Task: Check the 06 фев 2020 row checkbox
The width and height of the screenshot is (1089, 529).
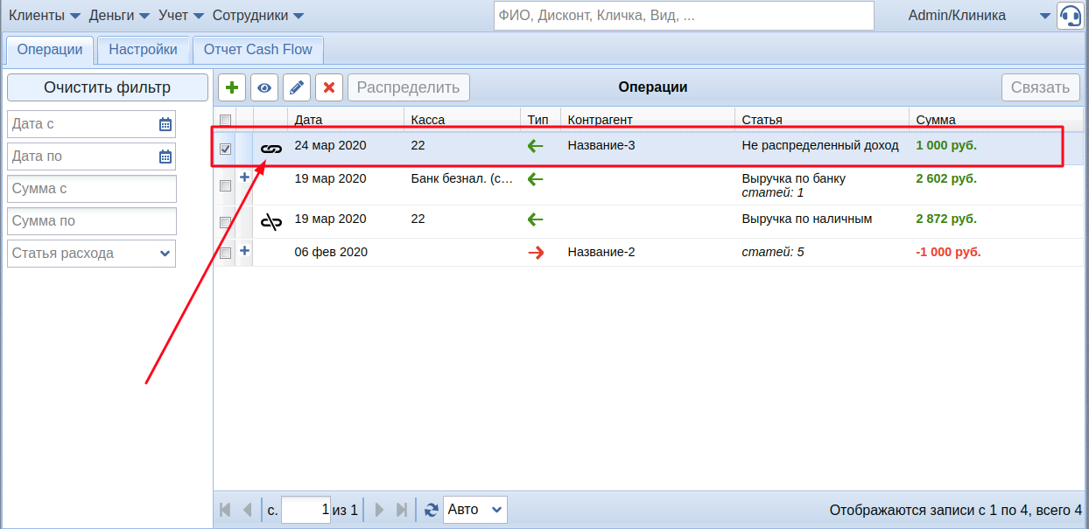Action: [x=225, y=253]
